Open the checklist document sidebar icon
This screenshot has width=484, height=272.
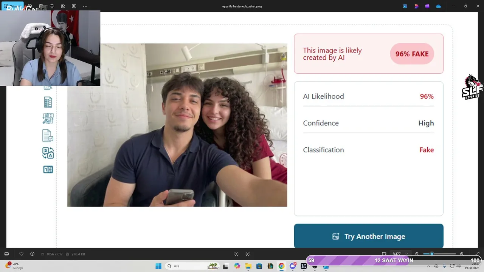pyautogui.click(x=48, y=102)
